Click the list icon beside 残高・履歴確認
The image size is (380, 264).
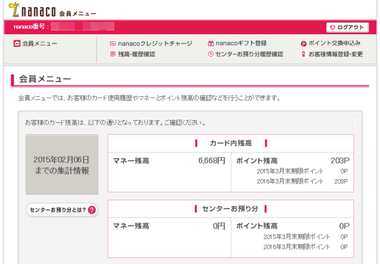(x=113, y=54)
